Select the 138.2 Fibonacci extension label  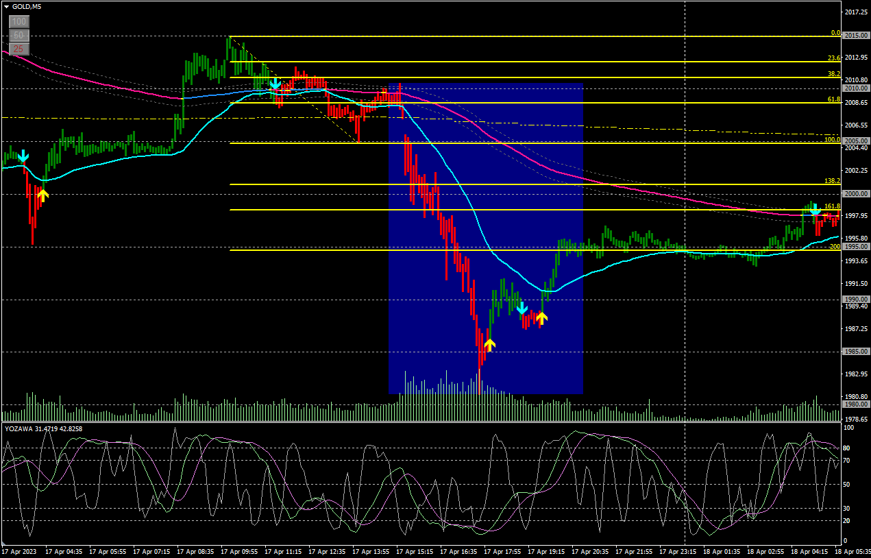pyautogui.click(x=832, y=181)
